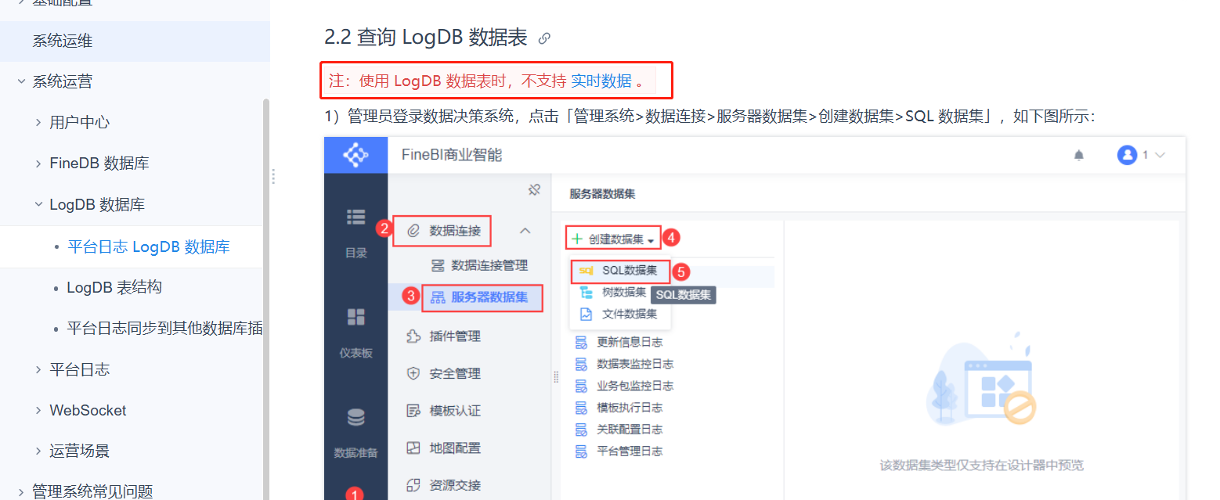Image resolution: width=1220 pixels, height=500 pixels.
Task: Follow the 实时数据 link
Action: coord(601,81)
